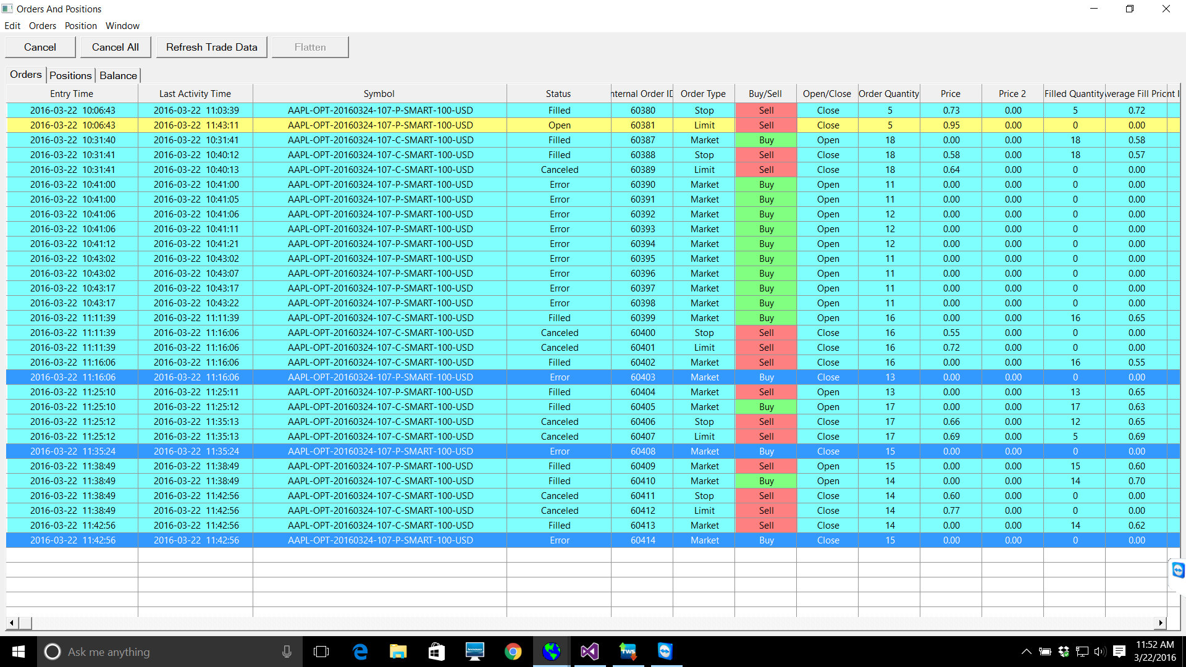Image resolution: width=1186 pixels, height=667 pixels.
Task: Click the Last Activity Time column header
Action: click(195, 94)
